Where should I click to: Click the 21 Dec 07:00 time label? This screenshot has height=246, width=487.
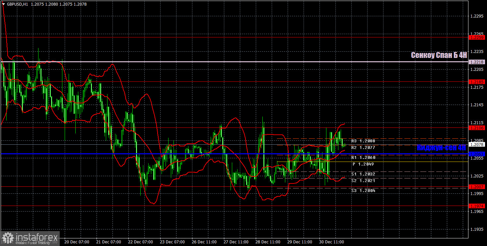click(x=108, y=242)
